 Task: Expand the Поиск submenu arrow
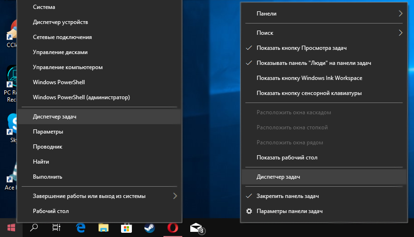pos(400,33)
